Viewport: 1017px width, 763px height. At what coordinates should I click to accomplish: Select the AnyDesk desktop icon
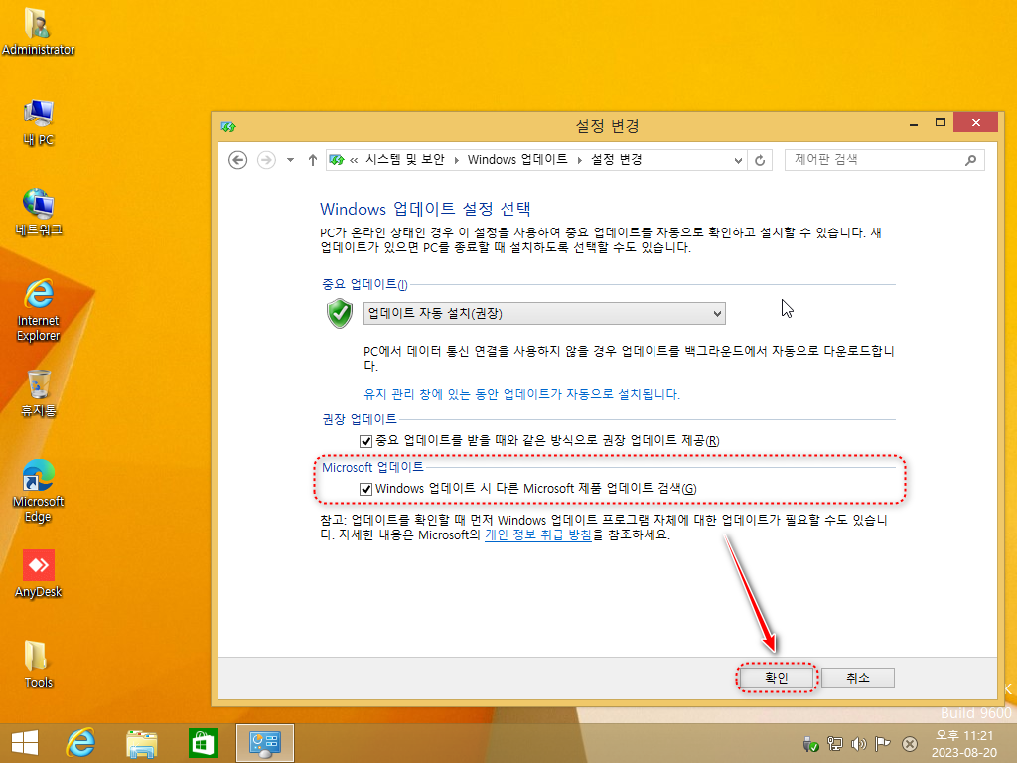[x=38, y=573]
